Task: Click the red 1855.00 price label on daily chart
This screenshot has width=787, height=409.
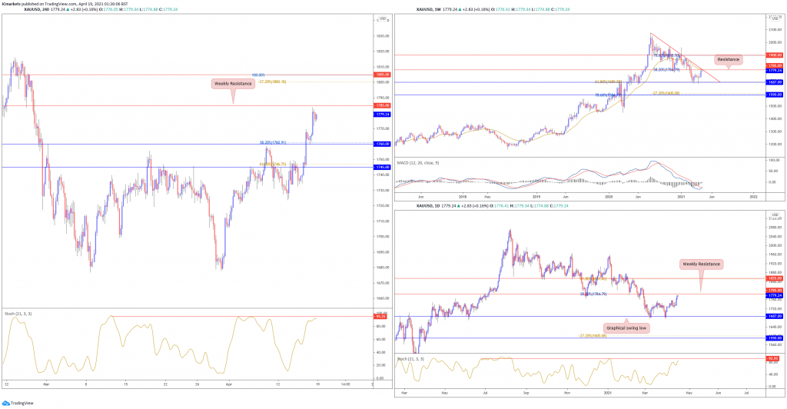Action: coord(774,278)
